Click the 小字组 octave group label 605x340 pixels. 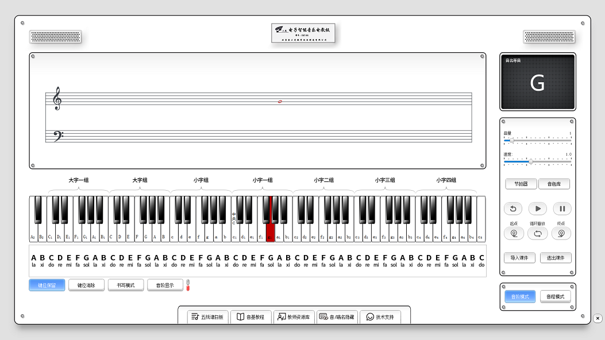[201, 180]
